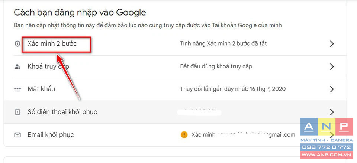The height and width of the screenshot is (163, 357).
Task: Click the ANP logo watermark
Action: point(327,127)
